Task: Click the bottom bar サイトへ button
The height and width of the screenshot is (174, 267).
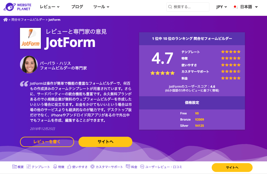Action: pyautogui.click(x=232, y=168)
